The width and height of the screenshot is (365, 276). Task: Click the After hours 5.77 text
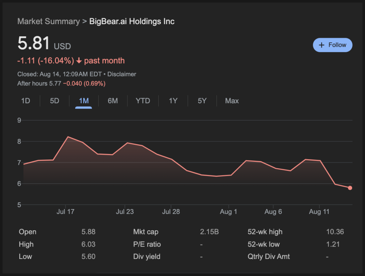[x=39, y=84]
